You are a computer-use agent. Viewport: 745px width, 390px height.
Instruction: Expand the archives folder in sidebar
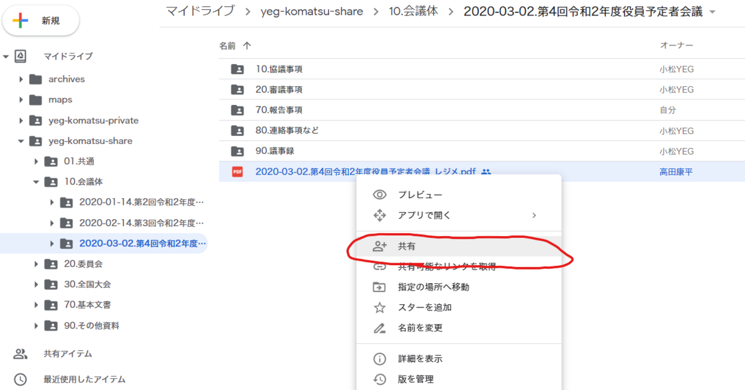pyautogui.click(x=21, y=79)
